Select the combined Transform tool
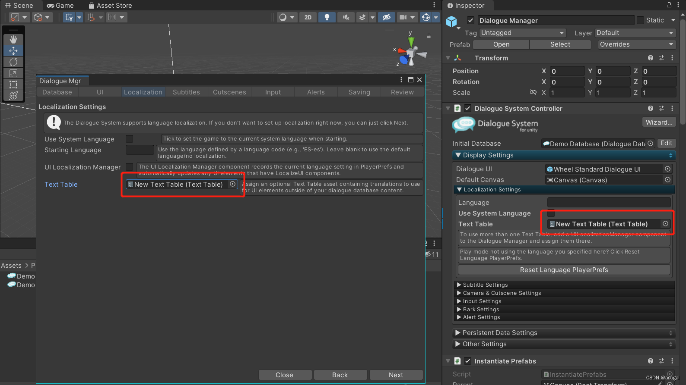The height and width of the screenshot is (385, 686). point(13,95)
